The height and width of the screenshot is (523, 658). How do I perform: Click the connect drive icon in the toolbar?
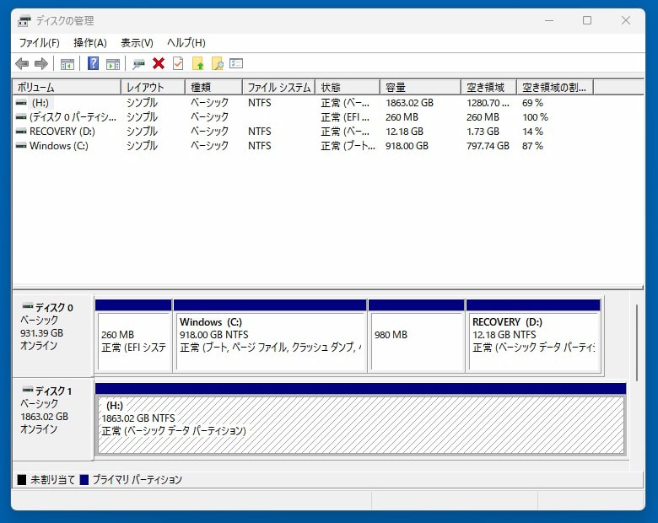pyautogui.click(x=138, y=64)
